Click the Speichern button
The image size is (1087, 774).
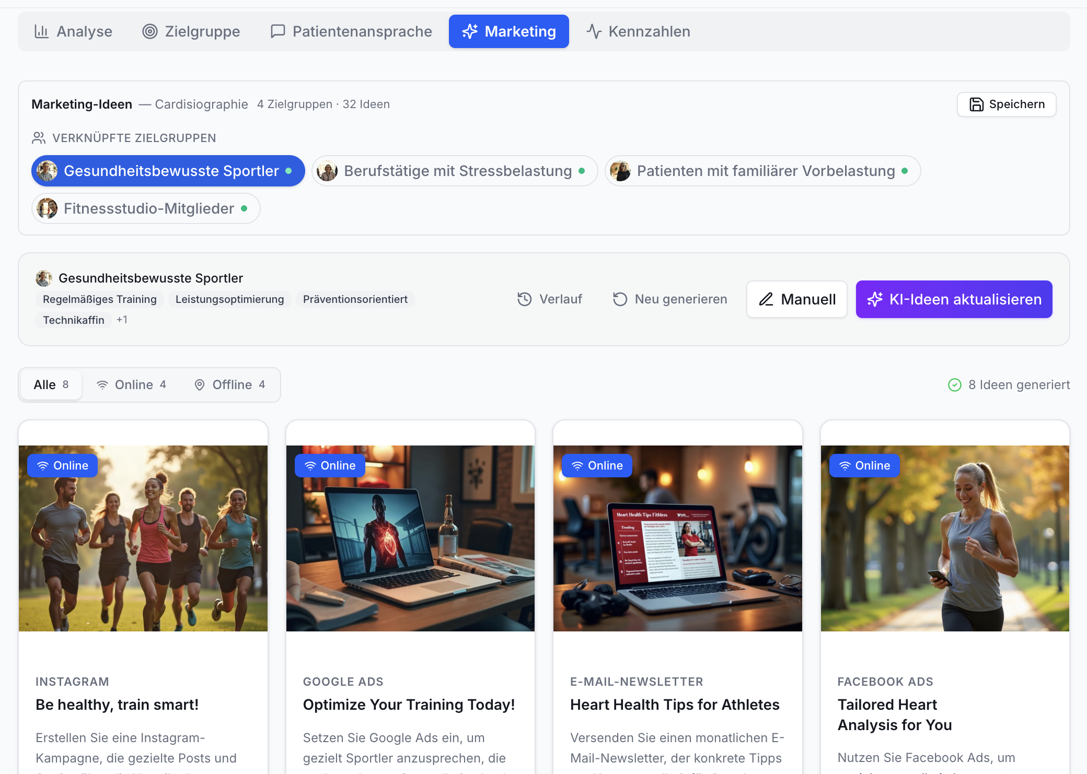click(x=1007, y=104)
